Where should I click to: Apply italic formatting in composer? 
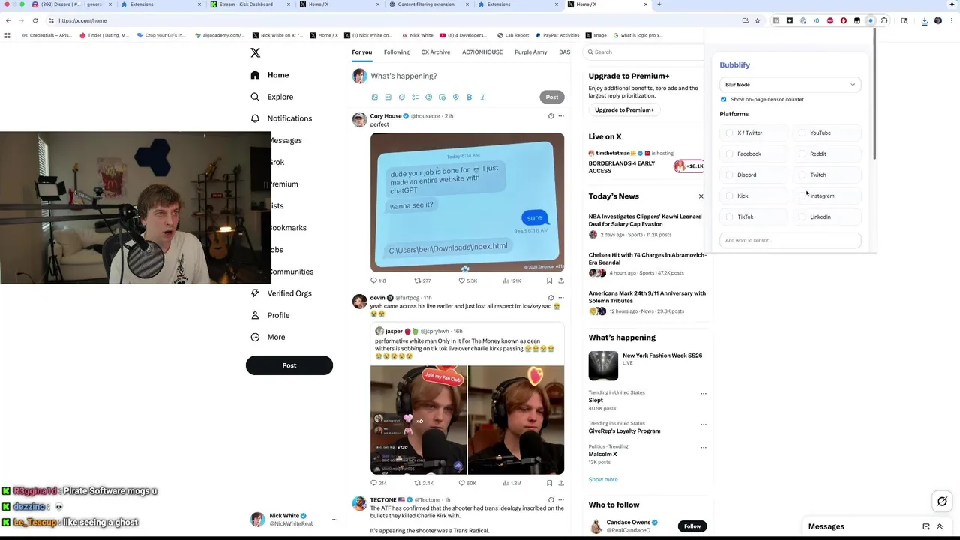(x=482, y=97)
